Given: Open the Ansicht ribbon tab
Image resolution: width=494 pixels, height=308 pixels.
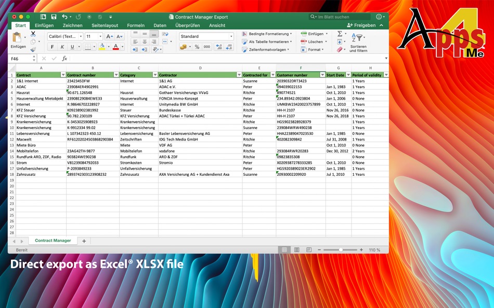Looking at the screenshot, I should (217, 25).
